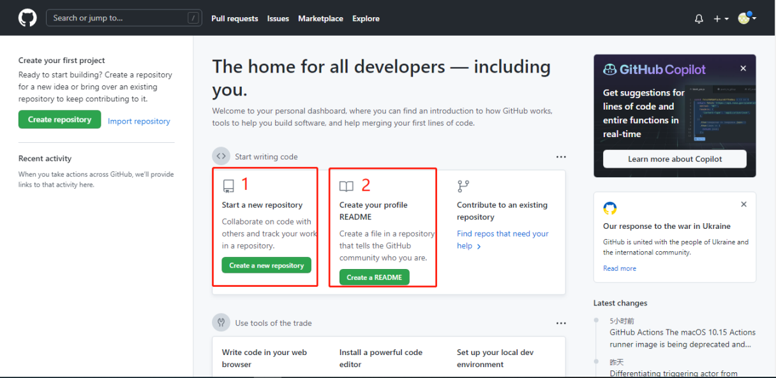
Task: Click the green Create repository button
Action: (x=59, y=119)
